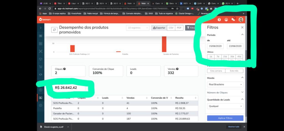This screenshot has height=131, width=284.
Task: Open the active reports chart icon in sidebar
Action: 40,98
